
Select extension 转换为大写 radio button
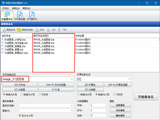[x=79, y=95]
